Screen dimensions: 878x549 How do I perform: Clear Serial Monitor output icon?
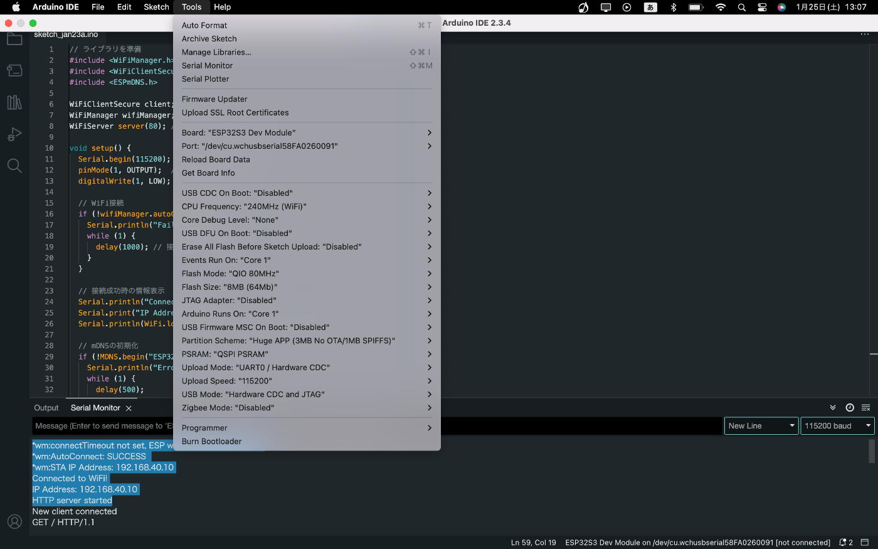[866, 408]
